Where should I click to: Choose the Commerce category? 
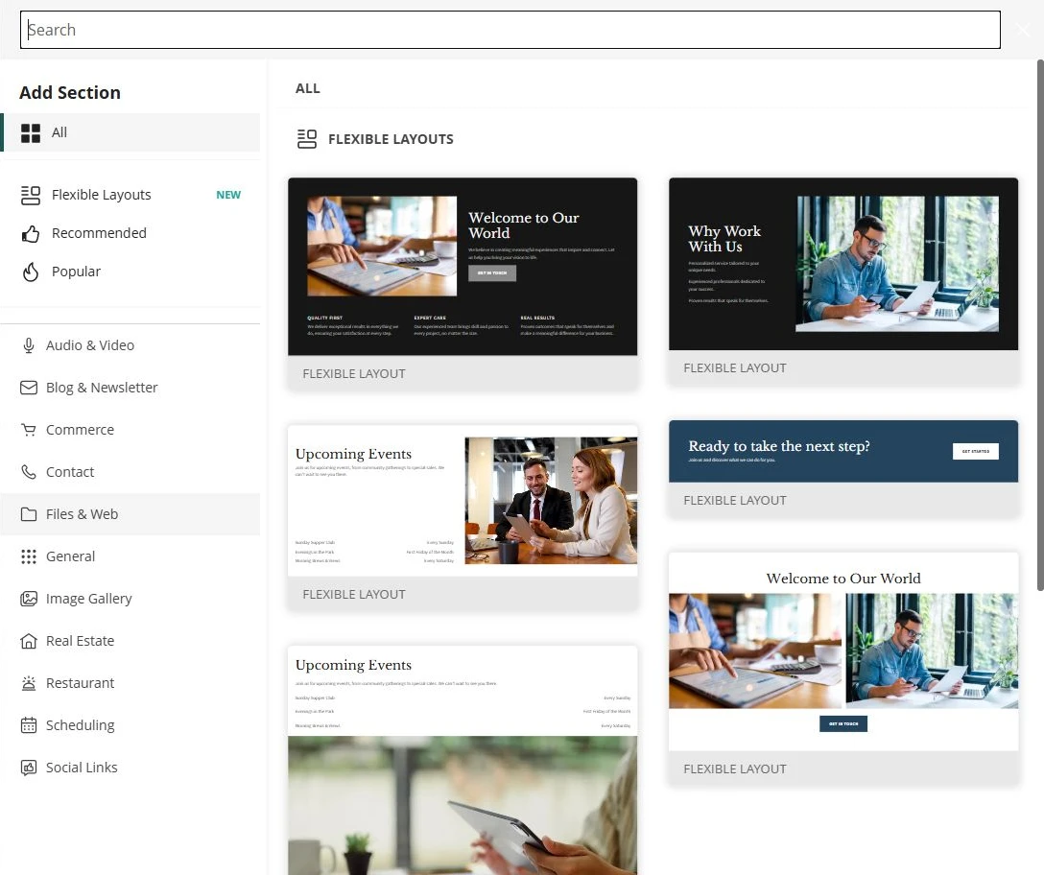click(x=131, y=430)
